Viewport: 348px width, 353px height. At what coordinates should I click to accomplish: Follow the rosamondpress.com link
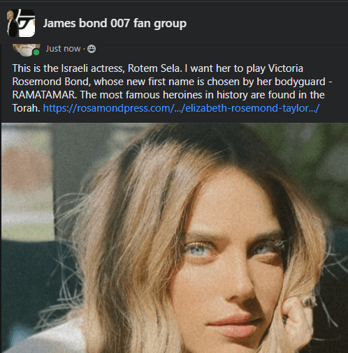click(181, 108)
